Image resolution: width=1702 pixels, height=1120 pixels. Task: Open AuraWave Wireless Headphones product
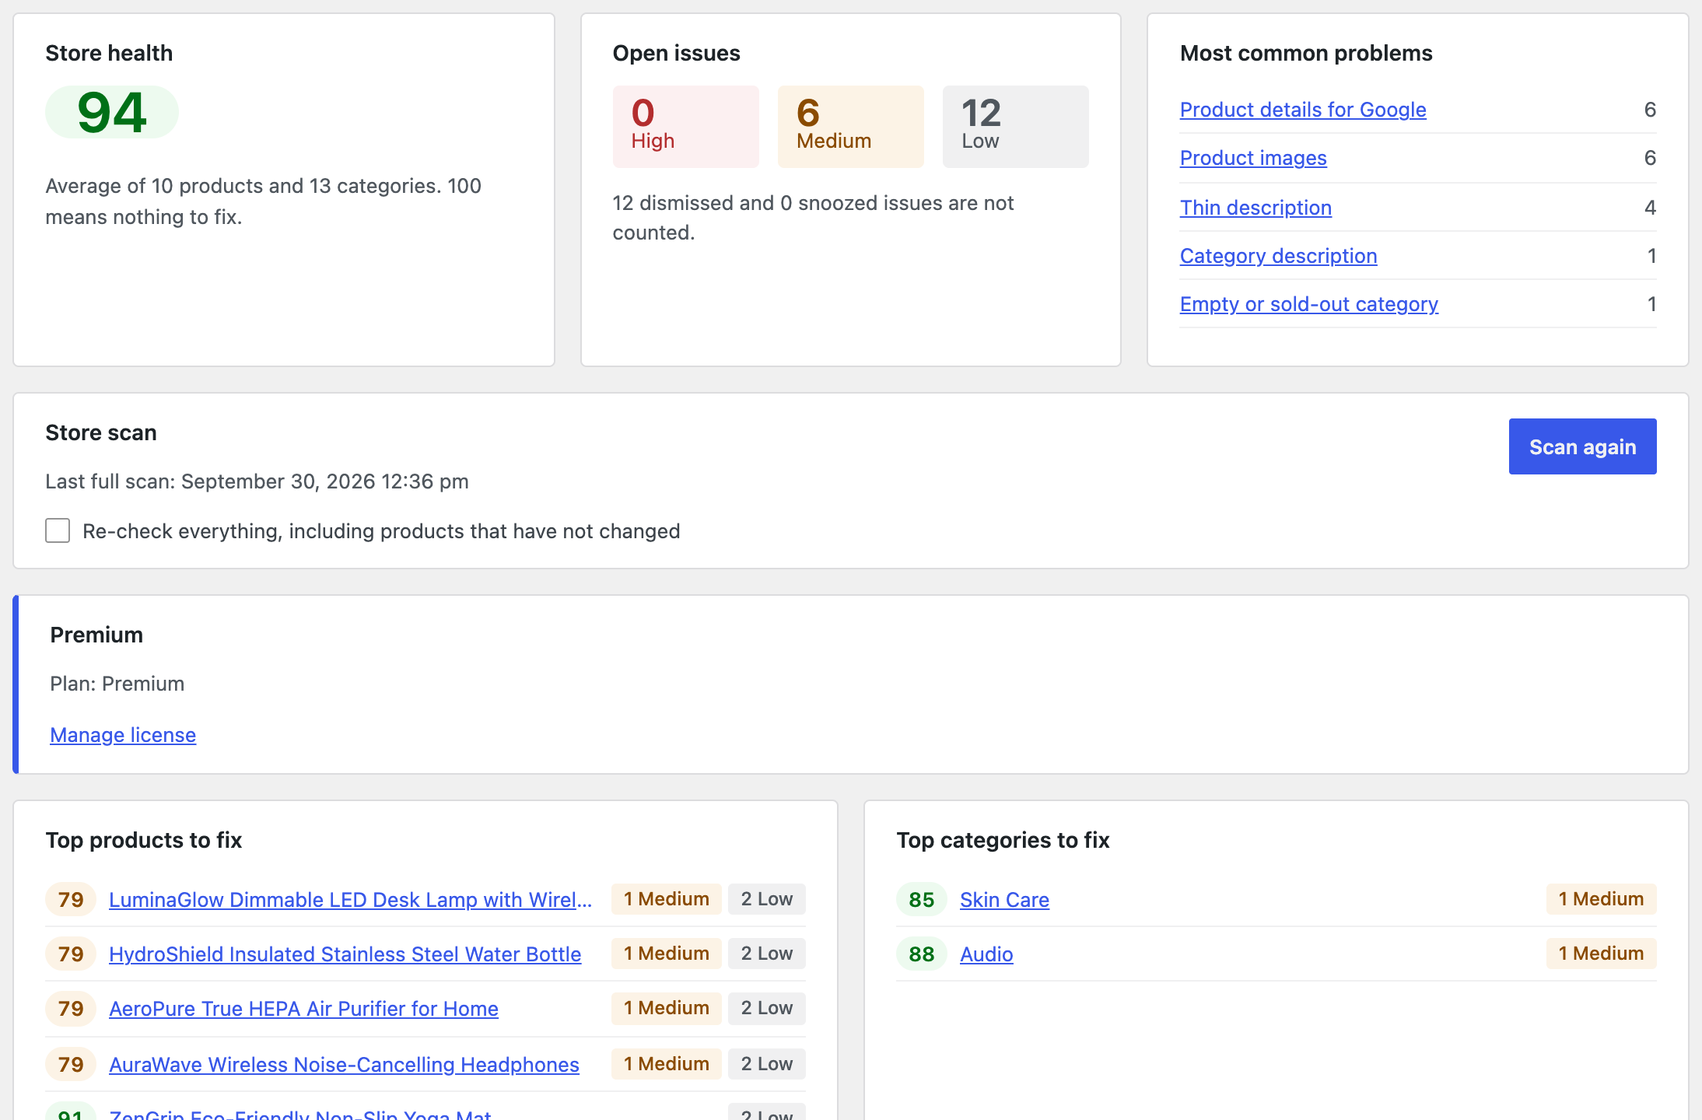pyautogui.click(x=344, y=1065)
